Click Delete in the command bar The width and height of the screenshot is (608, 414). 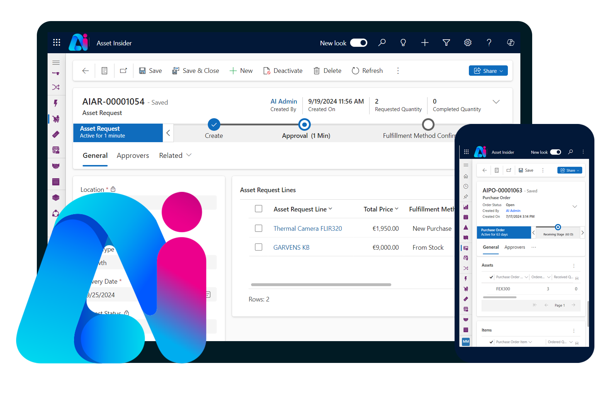[x=327, y=71]
